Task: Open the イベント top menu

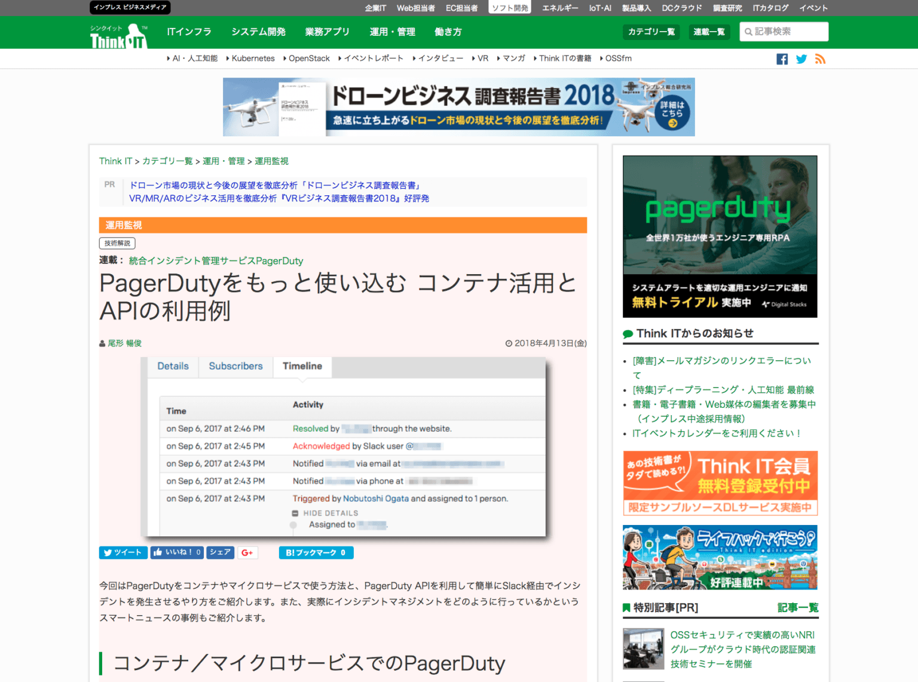Action: click(x=813, y=8)
